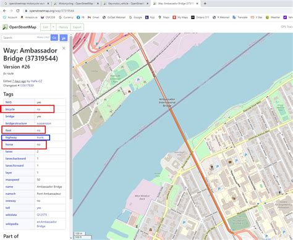This screenshot has height=240, width=293.
Task: Reload the page with refresh icon
Action: [18, 10]
